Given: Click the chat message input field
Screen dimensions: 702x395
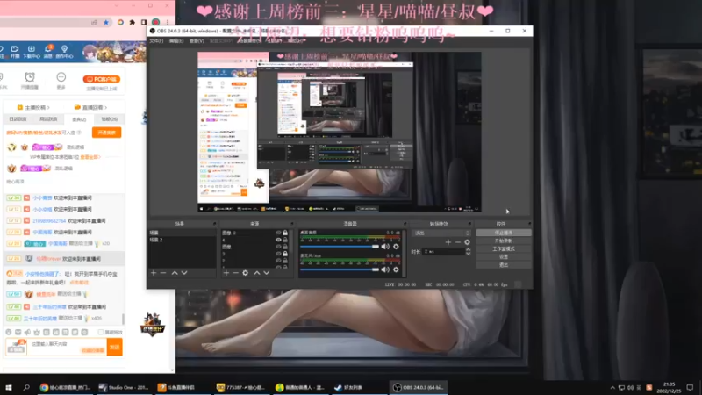Looking at the screenshot, I should [68, 347].
